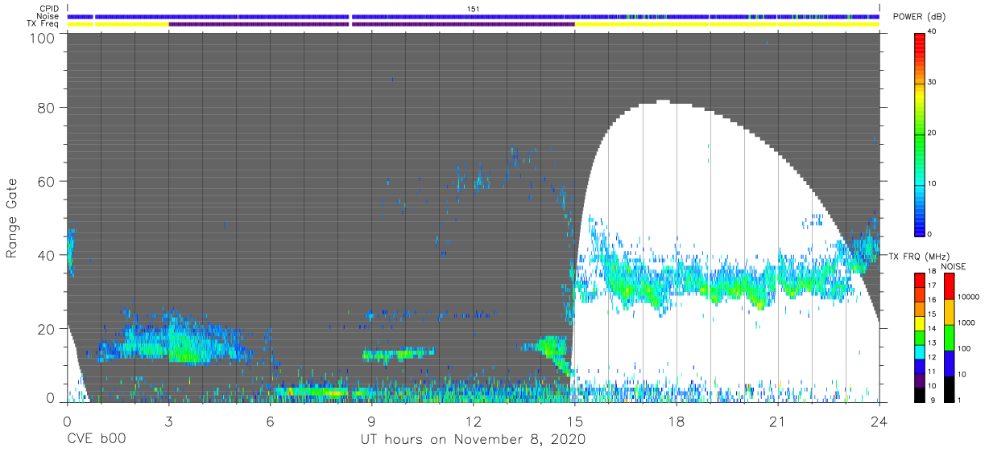
Task: Click the 40 tick on the POWER scale
Action: (x=932, y=32)
